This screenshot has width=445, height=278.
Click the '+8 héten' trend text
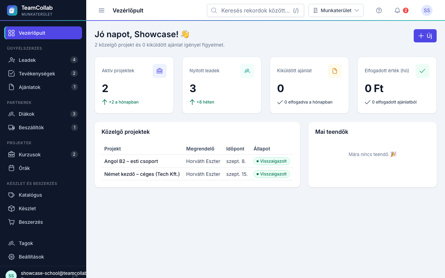[x=205, y=102]
